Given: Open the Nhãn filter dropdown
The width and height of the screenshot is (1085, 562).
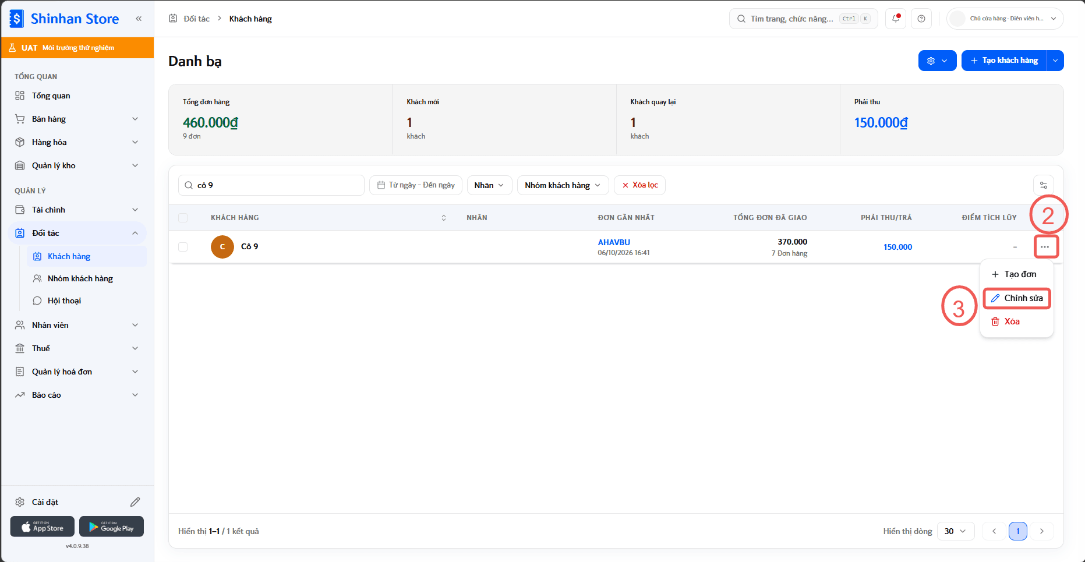Looking at the screenshot, I should [489, 185].
